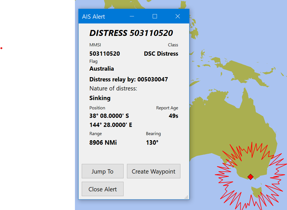
Task: Click the resize grip in dialog corner
Action: (x=186, y=197)
